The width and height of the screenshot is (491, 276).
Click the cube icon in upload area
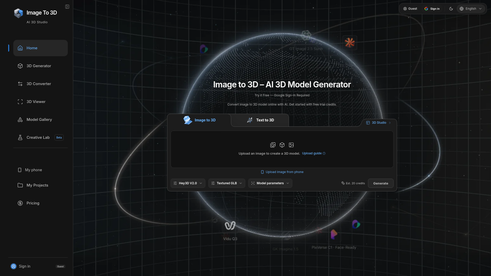pyautogui.click(x=282, y=145)
